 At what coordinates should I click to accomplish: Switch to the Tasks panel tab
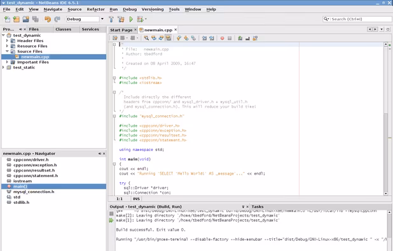coord(258,206)
